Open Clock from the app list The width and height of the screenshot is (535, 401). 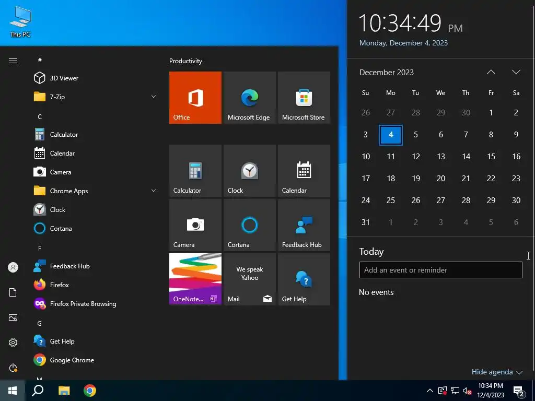pos(96,210)
